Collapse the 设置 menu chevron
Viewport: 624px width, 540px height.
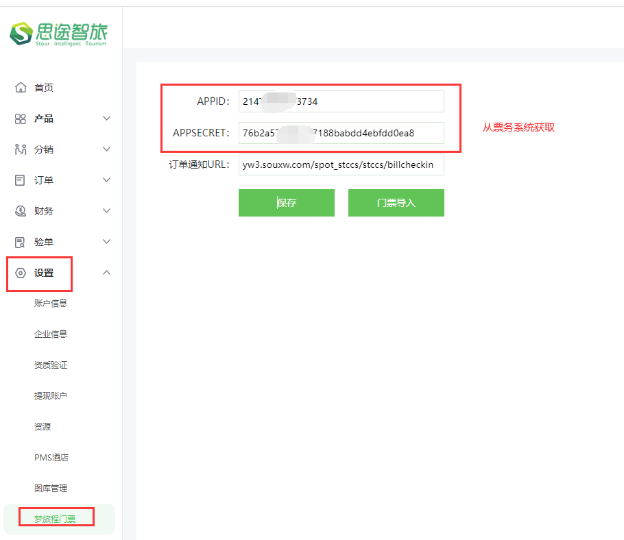(x=106, y=273)
